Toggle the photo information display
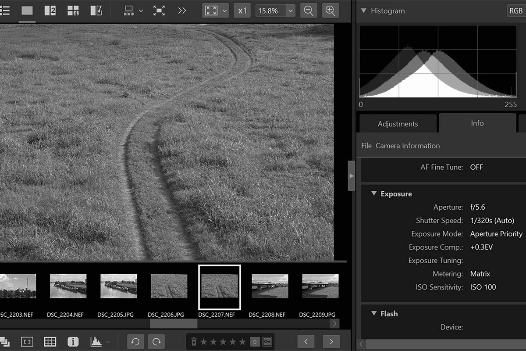The image size is (526, 351). pyautogui.click(x=73, y=341)
